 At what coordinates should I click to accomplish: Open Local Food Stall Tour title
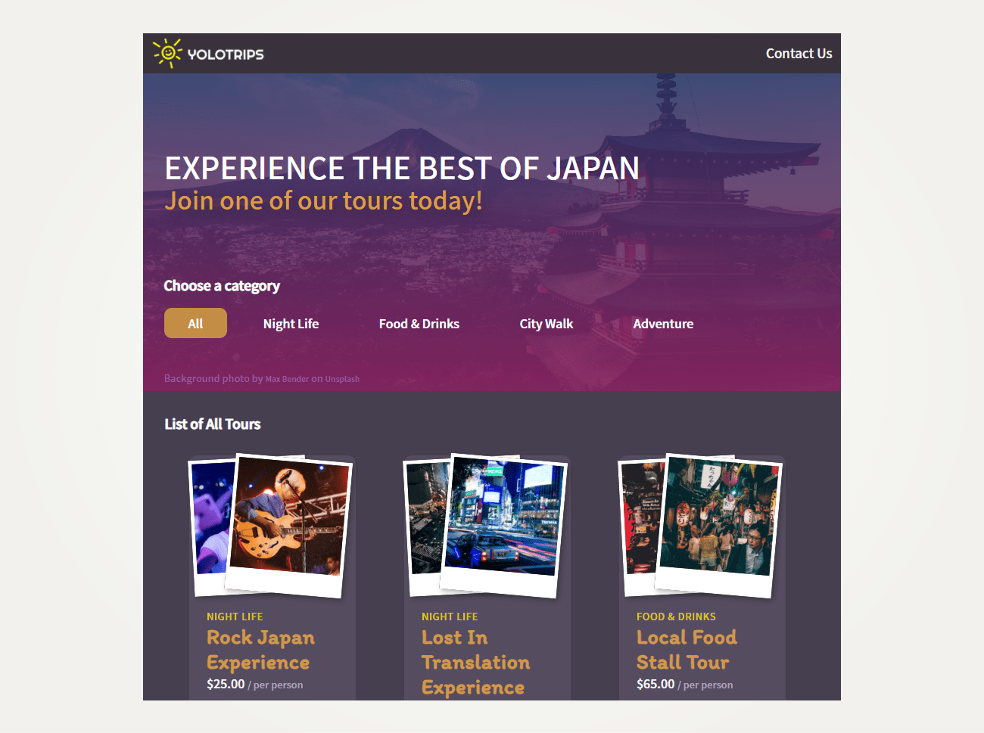[687, 650]
